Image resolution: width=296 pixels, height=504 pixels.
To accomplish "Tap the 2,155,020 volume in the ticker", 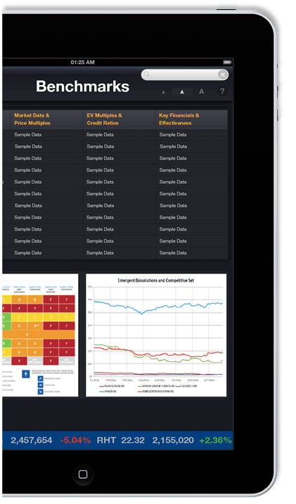I will click(173, 440).
